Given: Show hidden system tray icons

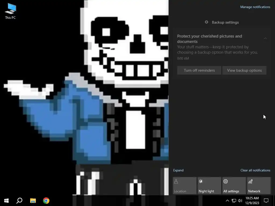Looking at the screenshot, I should tap(227, 201).
